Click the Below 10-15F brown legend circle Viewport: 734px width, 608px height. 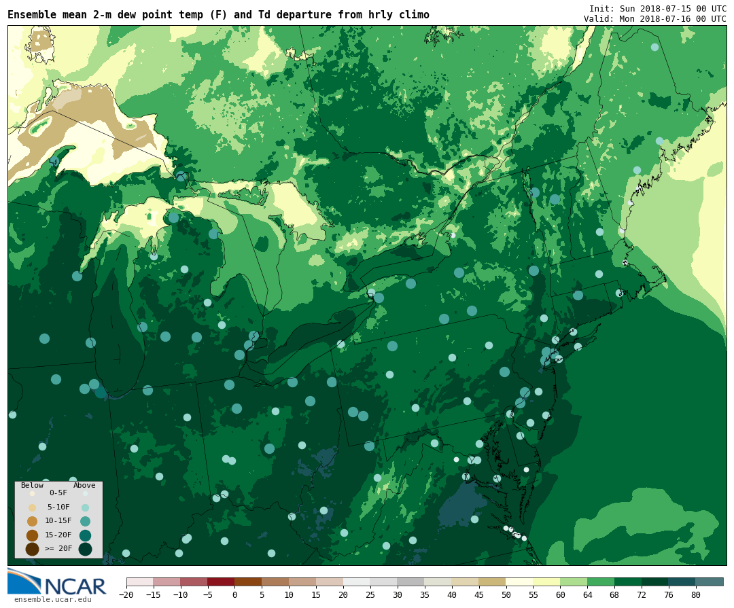[x=32, y=521]
